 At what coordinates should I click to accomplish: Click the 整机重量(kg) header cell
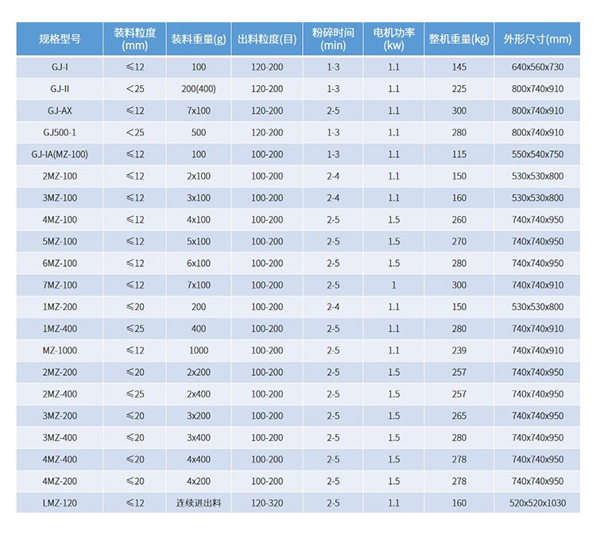(x=459, y=39)
